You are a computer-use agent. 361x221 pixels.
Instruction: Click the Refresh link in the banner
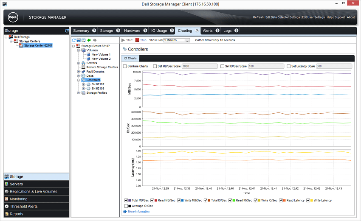click(x=258, y=17)
